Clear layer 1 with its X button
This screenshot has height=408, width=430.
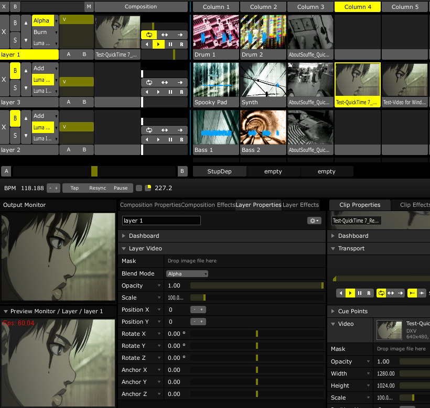[4, 32]
